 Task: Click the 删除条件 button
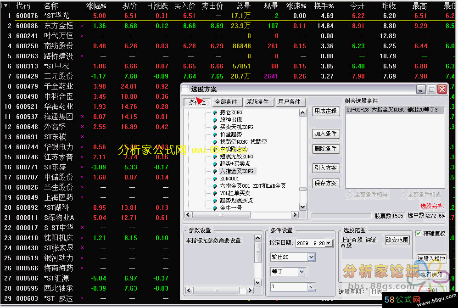[x=326, y=149]
